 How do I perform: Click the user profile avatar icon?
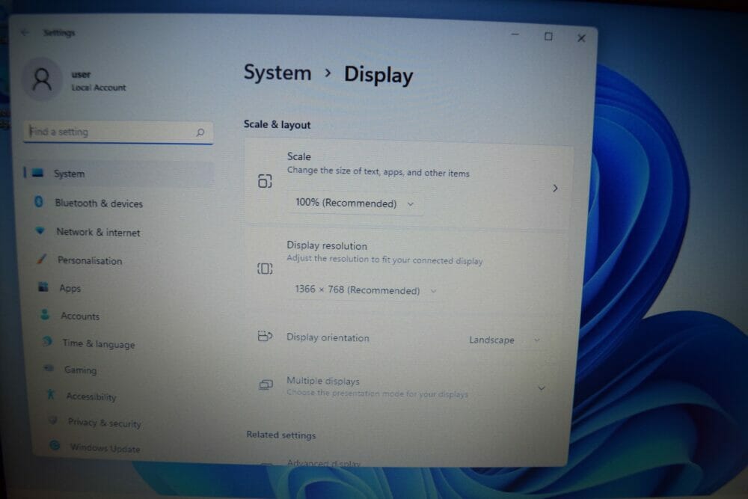pos(42,79)
